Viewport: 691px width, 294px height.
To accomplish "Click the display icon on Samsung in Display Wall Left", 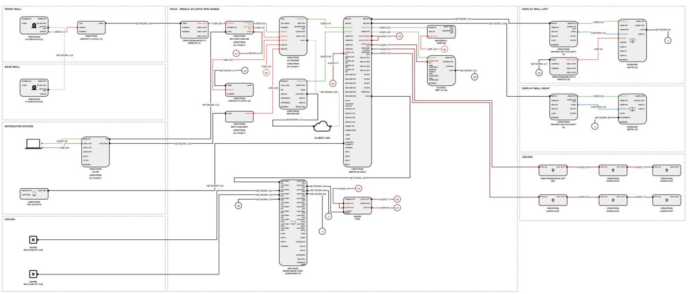I will click(x=633, y=40).
